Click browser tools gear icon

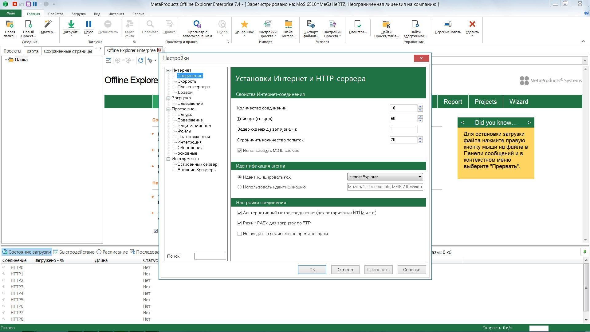pos(150,60)
